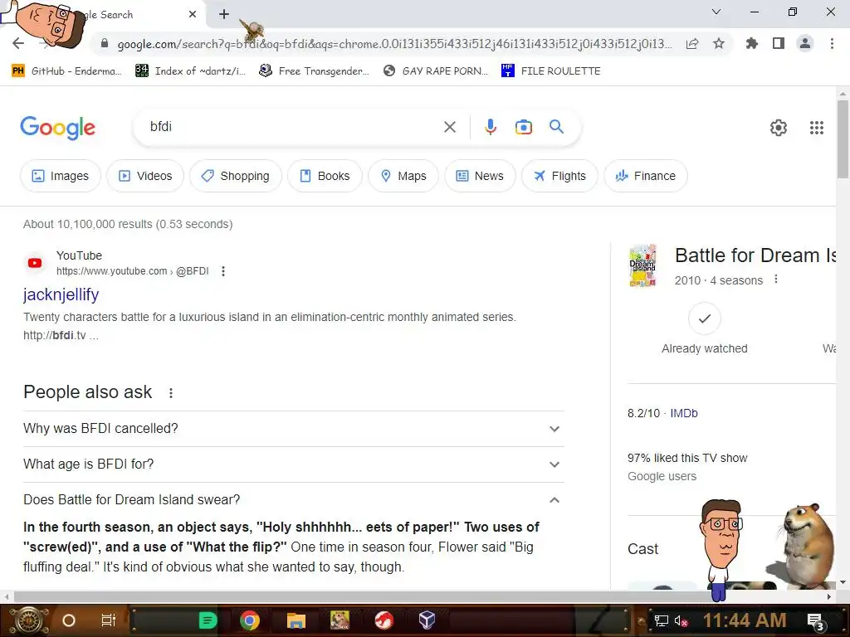
Task: Open VirtualBox cube on taskbar
Action: click(427, 620)
